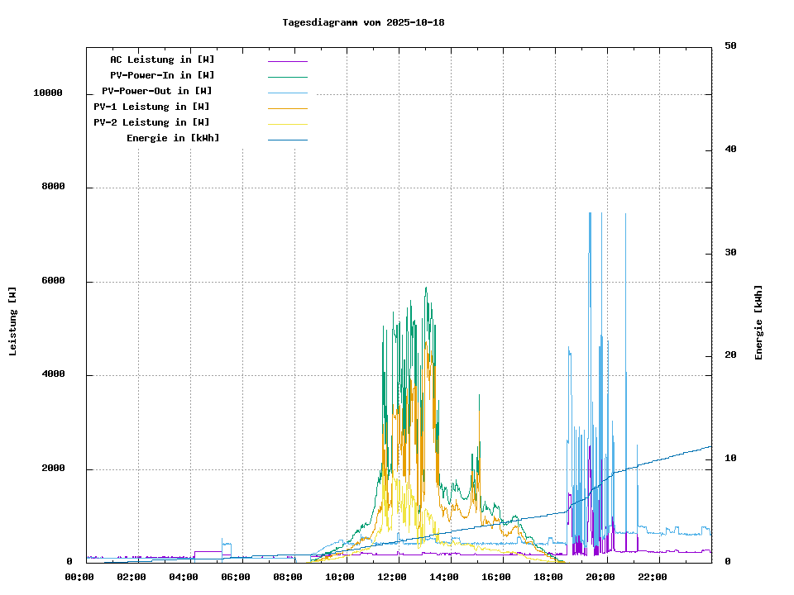The height and width of the screenshot is (595, 794).
Task: Click the Leistung [W] left axis title
Action: click(x=13, y=321)
